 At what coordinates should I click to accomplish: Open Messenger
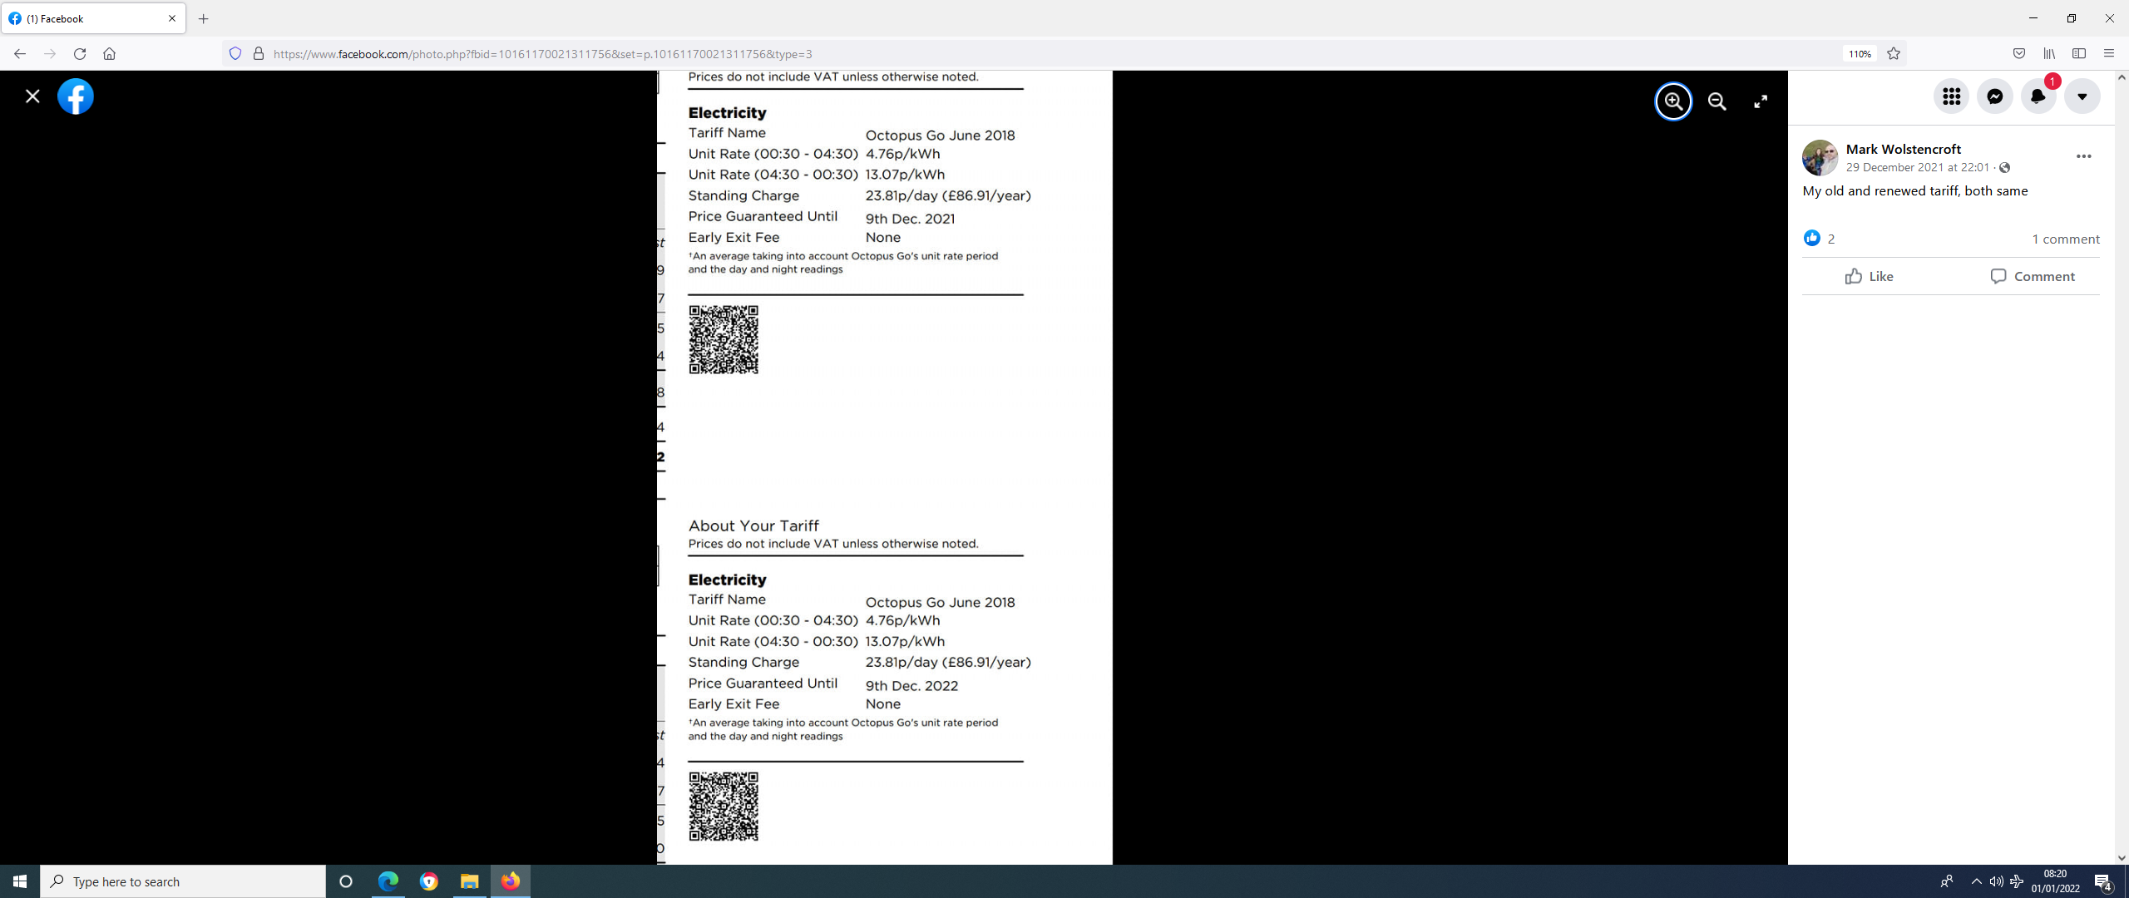tap(1994, 96)
